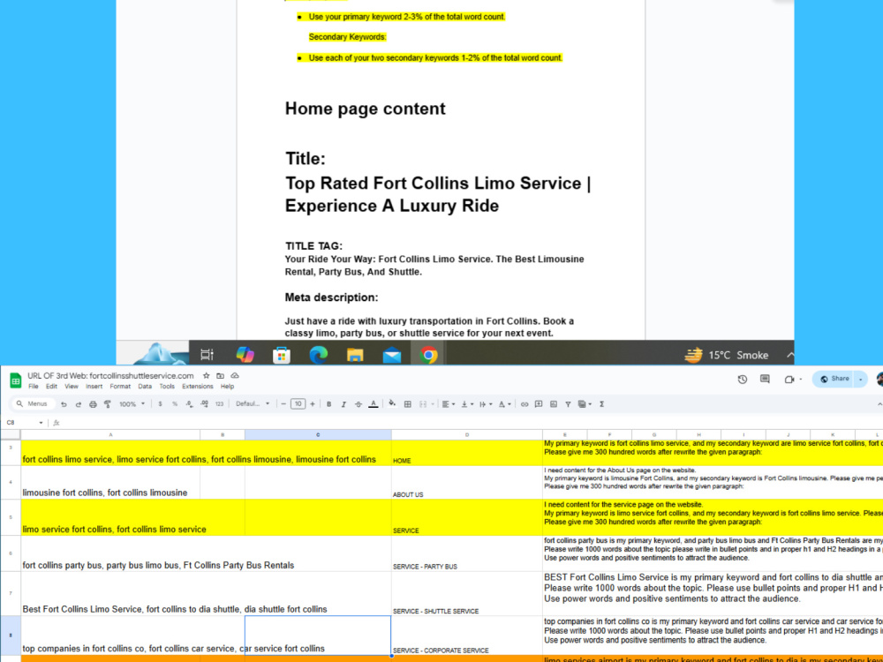Screen dimensions: 883x662
Task: Open the Google Sheets home icon
Action: 16,381
